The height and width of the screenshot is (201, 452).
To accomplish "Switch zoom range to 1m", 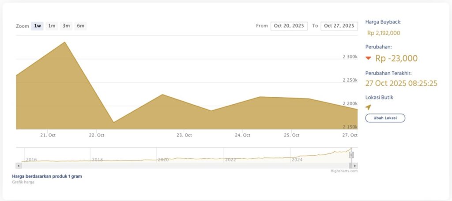I will pyautogui.click(x=52, y=26).
